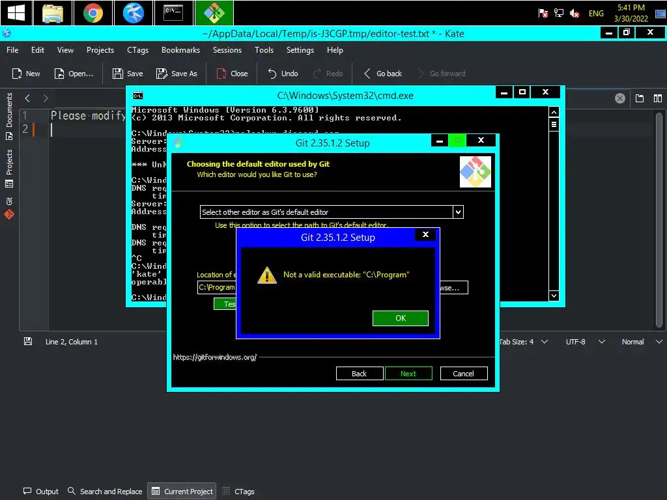Open the network tray icon
The width and height of the screenshot is (667, 500).
[558, 13]
